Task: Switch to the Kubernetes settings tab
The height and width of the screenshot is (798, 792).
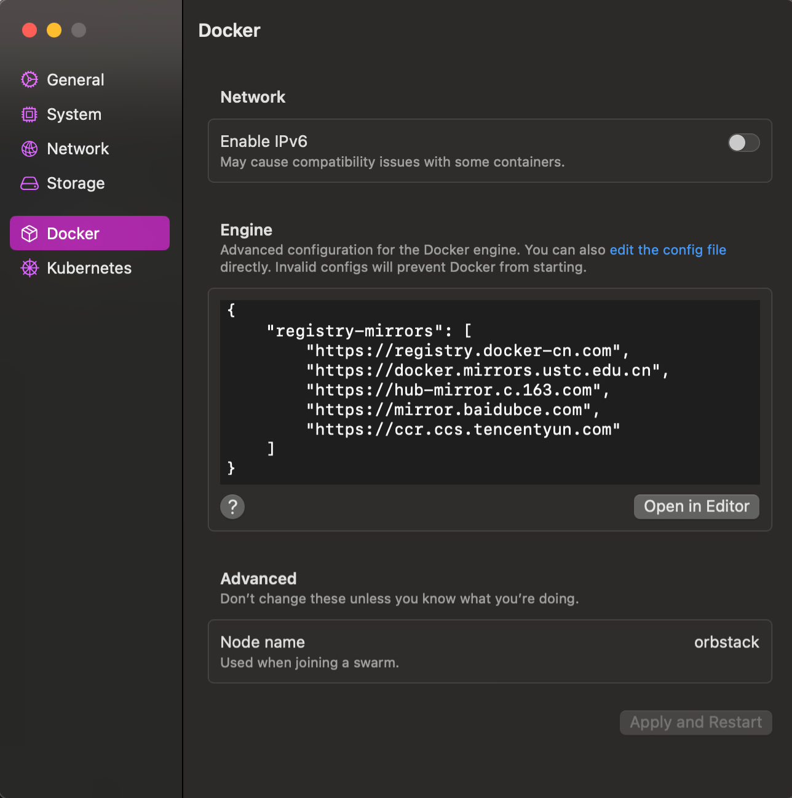Action: pyautogui.click(x=89, y=268)
